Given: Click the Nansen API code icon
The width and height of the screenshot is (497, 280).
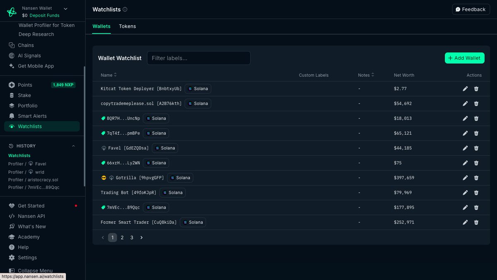Looking at the screenshot, I should coord(12,216).
